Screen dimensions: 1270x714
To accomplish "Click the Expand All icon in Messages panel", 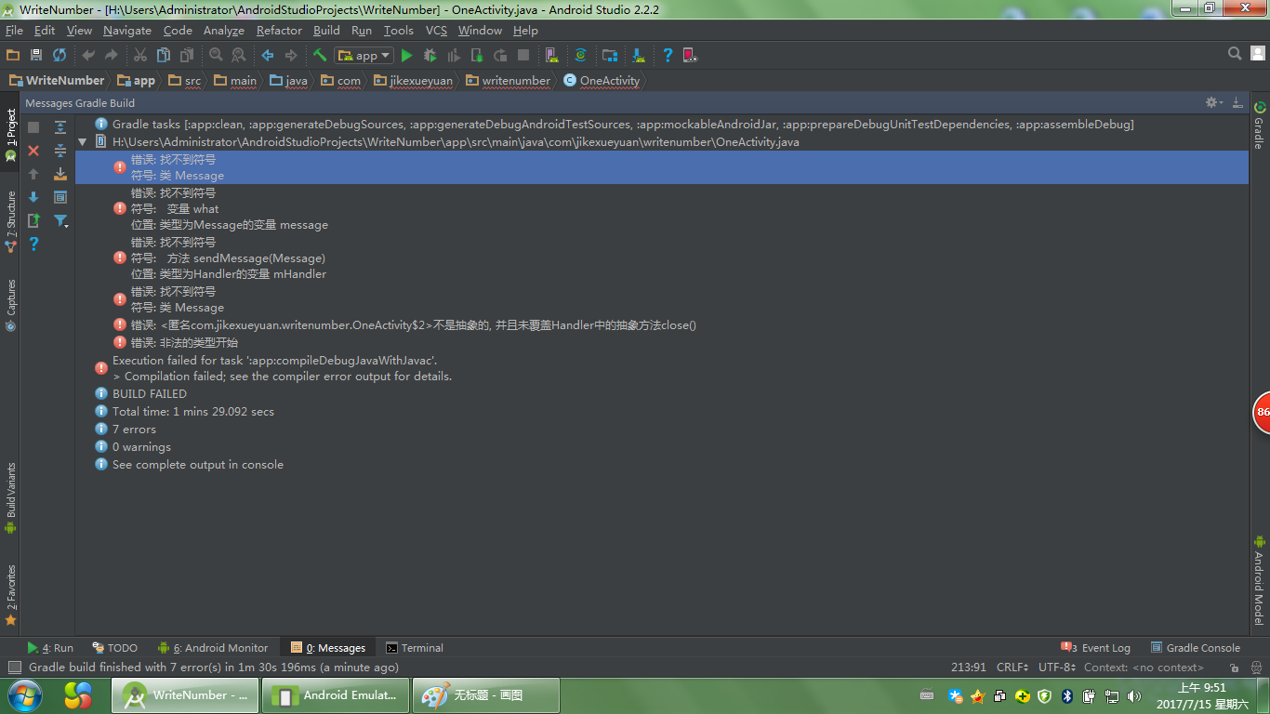I will pyautogui.click(x=60, y=127).
